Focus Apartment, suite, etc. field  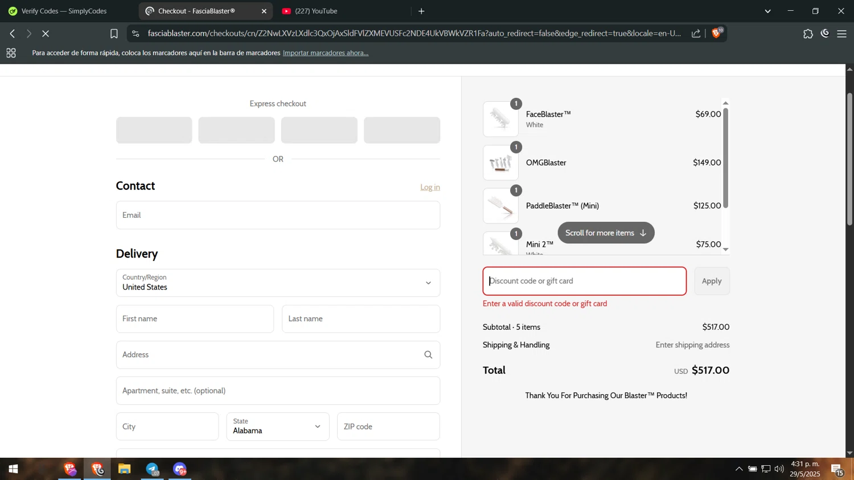tap(278, 391)
